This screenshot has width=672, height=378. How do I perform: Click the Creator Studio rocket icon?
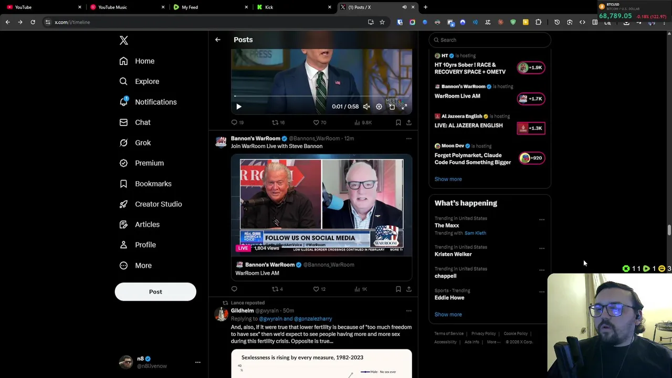(123, 204)
